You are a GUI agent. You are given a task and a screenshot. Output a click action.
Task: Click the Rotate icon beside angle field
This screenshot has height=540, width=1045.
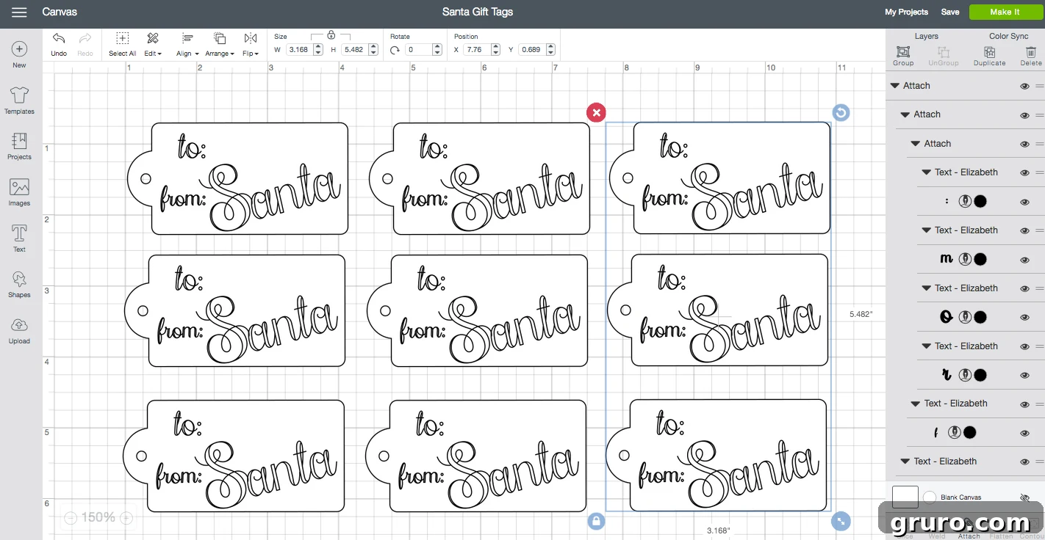395,50
